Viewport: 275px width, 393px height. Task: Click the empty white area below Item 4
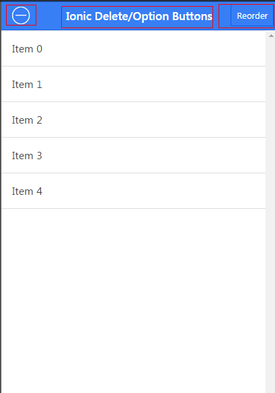click(x=134, y=301)
